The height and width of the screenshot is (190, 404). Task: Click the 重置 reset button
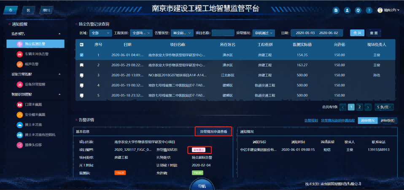pyautogui.click(x=374, y=33)
